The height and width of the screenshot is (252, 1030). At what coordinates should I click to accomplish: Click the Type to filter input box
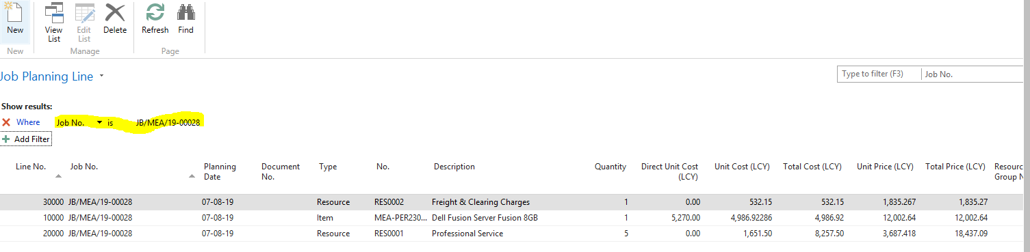tap(879, 74)
